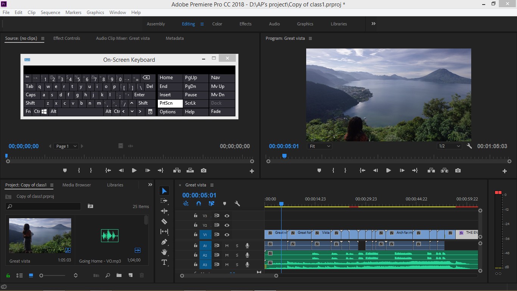Open Program monitor wrench settings
The image size is (517, 291).
(469, 146)
